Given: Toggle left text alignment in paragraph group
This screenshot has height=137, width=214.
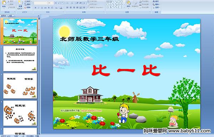Looking at the screenshot, I should click(67, 7).
